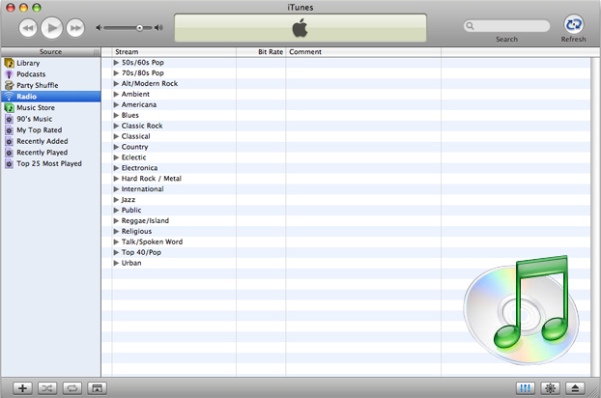Image resolution: width=601 pixels, height=398 pixels.
Task: Toggle shuffle playback mode
Action: coord(47,387)
